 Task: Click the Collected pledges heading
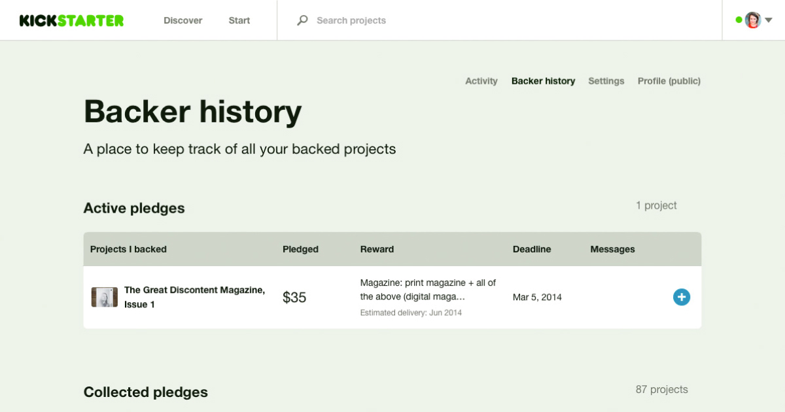point(145,392)
